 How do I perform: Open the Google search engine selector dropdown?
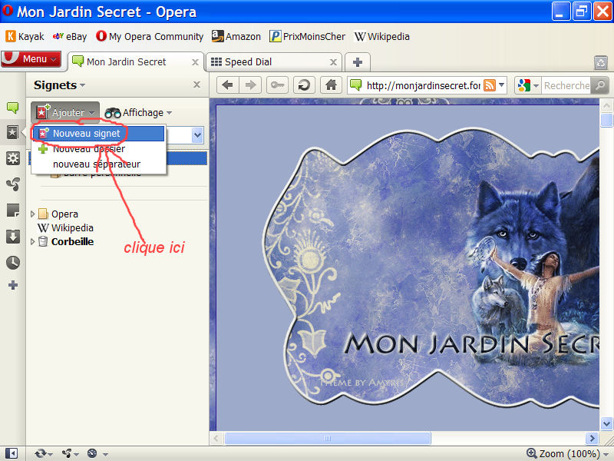(x=527, y=85)
